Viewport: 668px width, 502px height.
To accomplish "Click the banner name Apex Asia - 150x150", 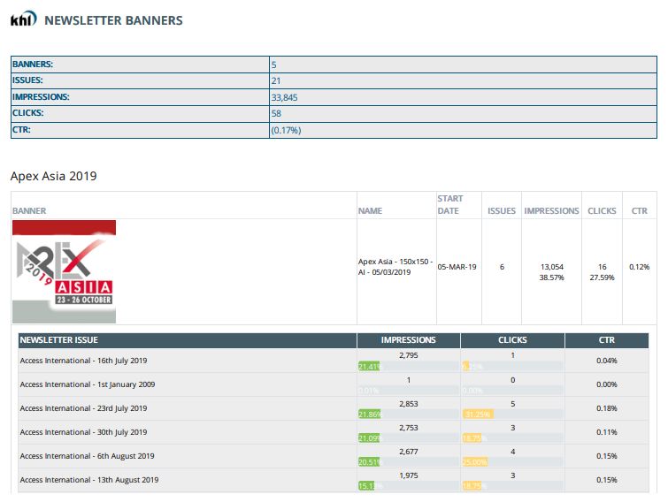I will point(395,267).
